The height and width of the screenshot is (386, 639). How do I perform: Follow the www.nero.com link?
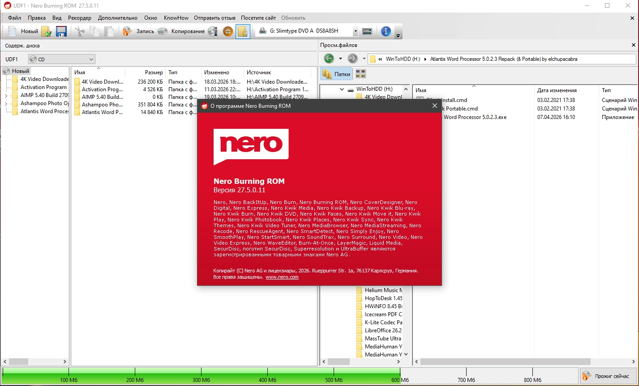pyautogui.click(x=282, y=277)
